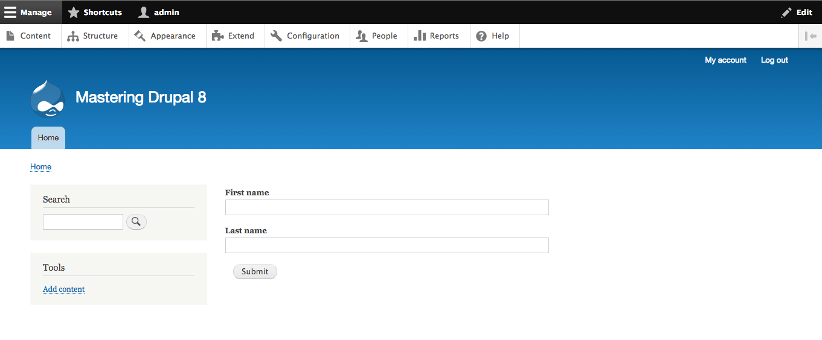This screenshot has height=340, width=822.
Task: Focus the Search block input field
Action: coord(83,222)
